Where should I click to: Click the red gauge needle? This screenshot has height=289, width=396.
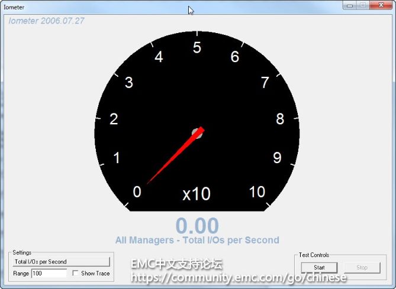coord(172,159)
